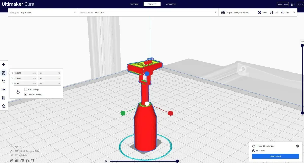
Task: Click the X scale percent field
Action: (49, 73)
